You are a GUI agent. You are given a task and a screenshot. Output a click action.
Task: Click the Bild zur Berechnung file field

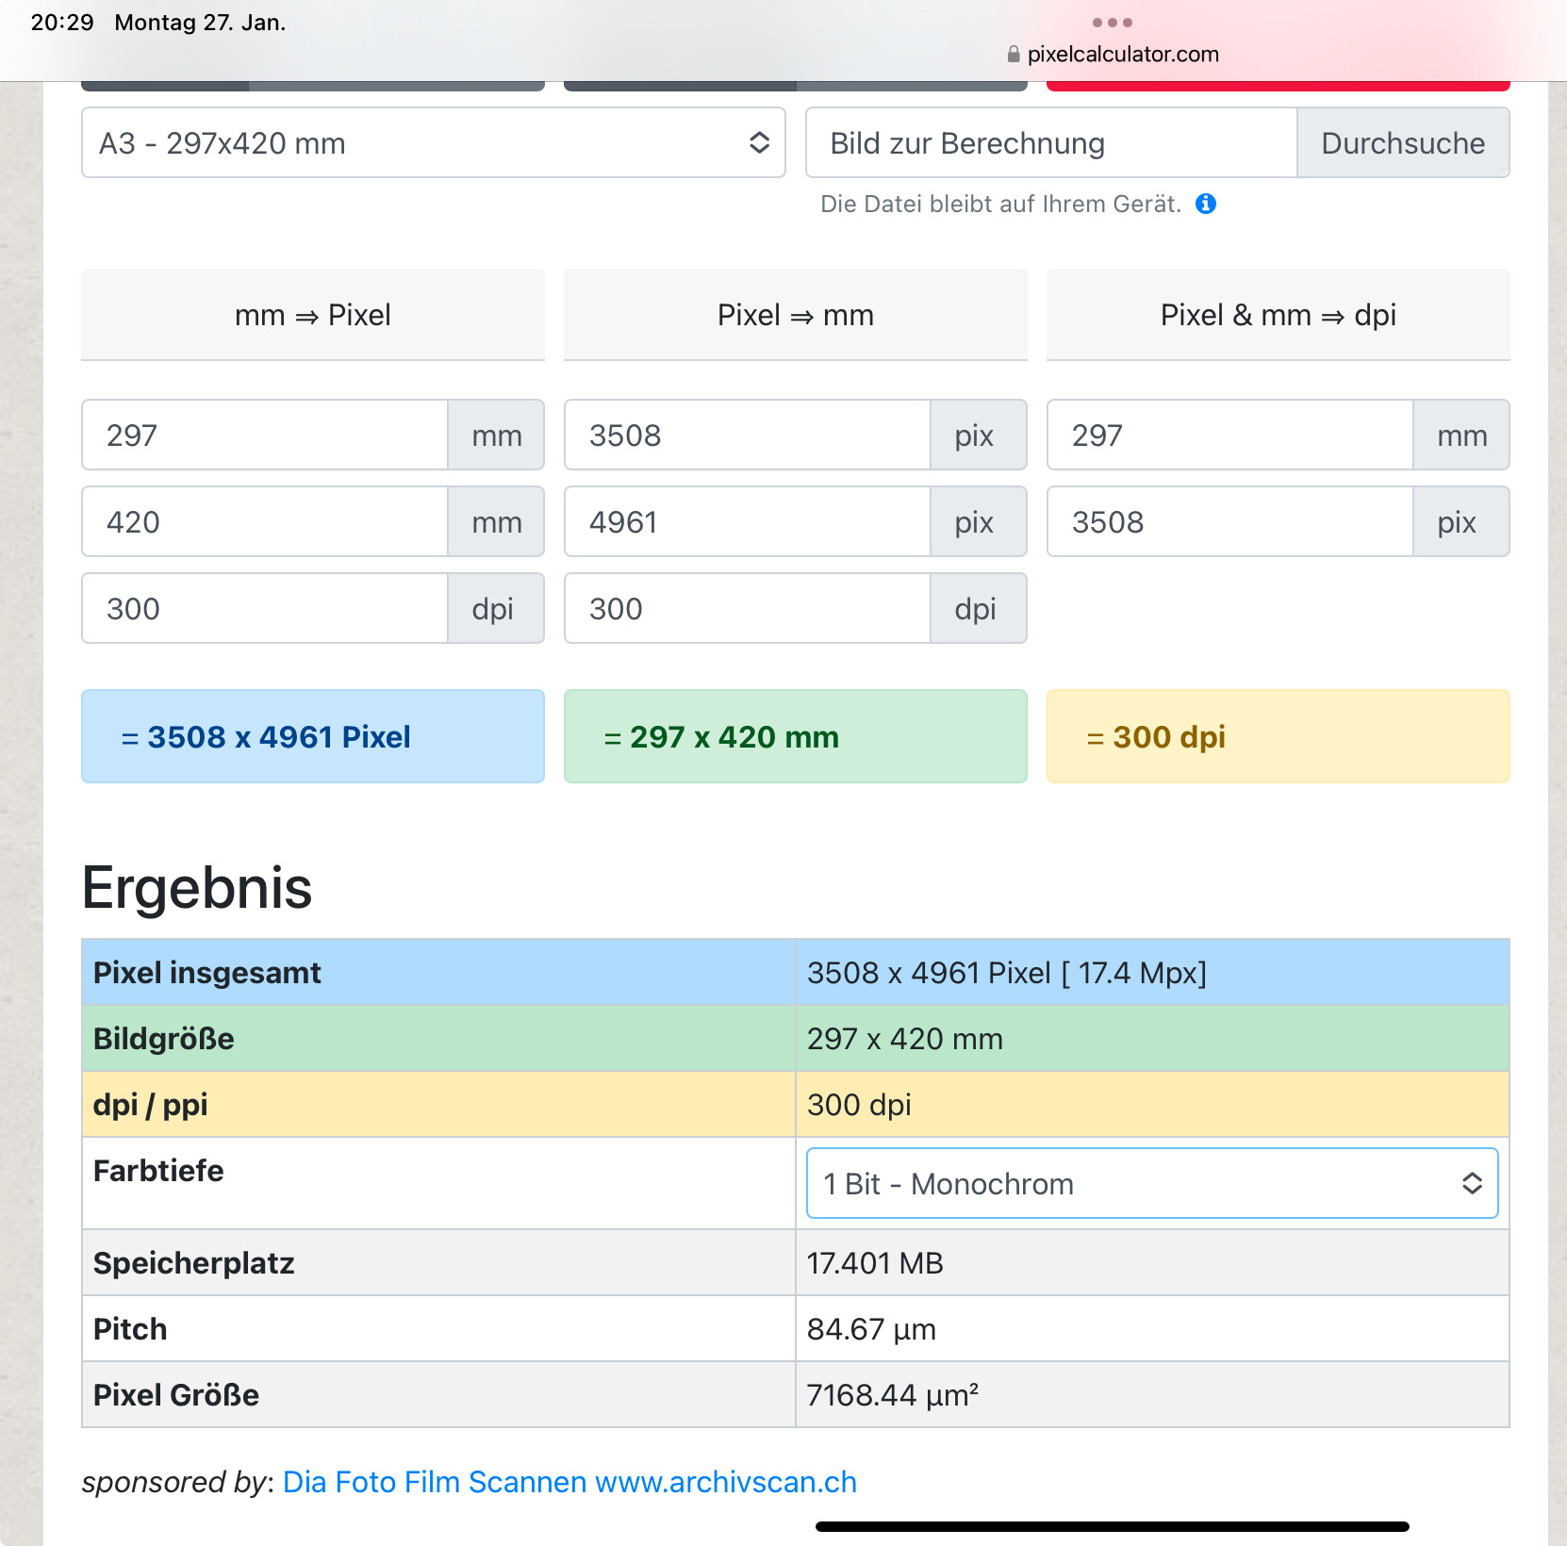pyautogui.click(x=1050, y=143)
